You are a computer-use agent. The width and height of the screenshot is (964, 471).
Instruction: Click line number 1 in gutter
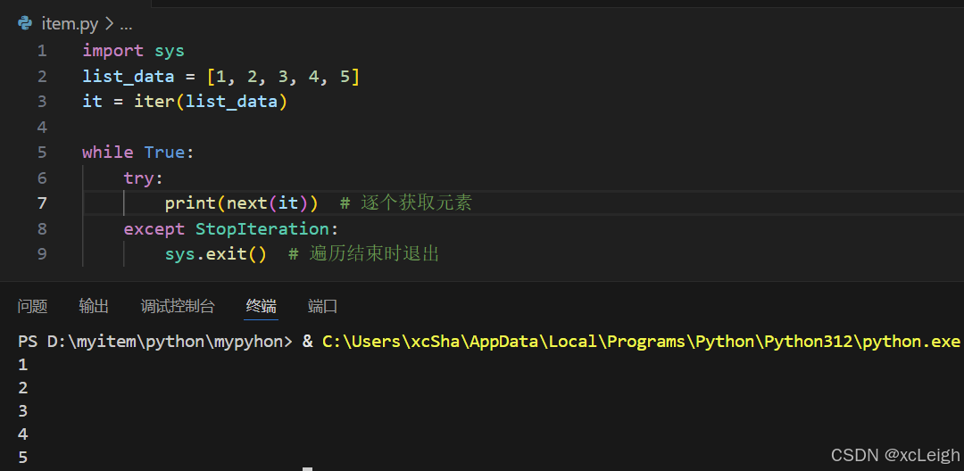click(x=42, y=50)
